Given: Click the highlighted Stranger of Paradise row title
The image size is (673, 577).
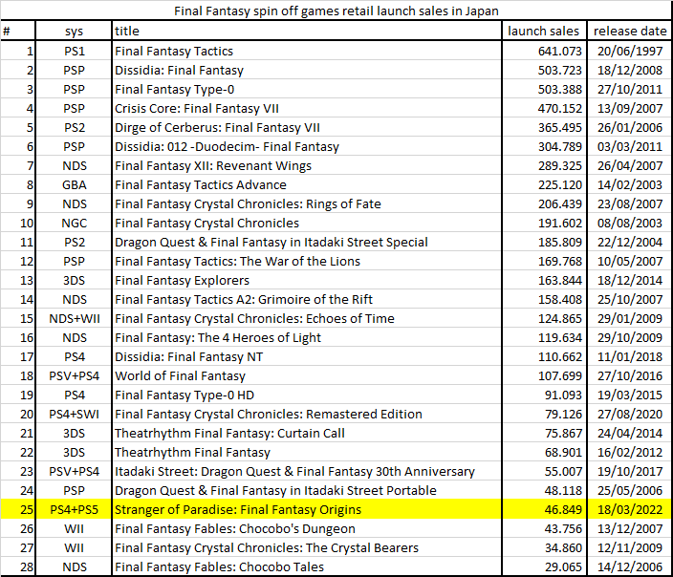Looking at the screenshot, I should [x=238, y=509].
